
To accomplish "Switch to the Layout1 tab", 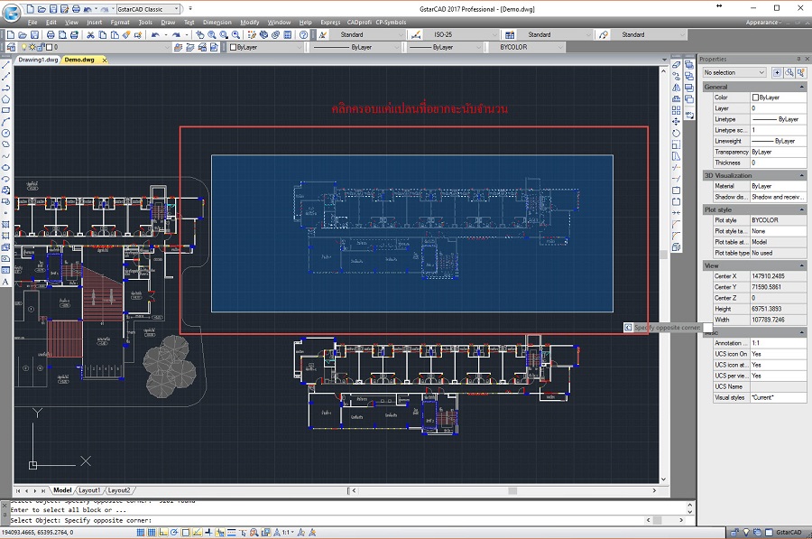I will tap(89, 490).
